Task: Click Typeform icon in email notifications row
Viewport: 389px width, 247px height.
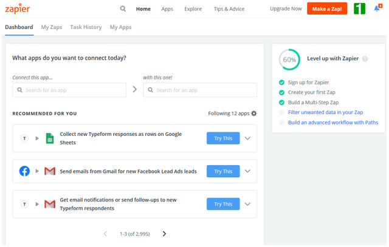Action: (x=24, y=204)
